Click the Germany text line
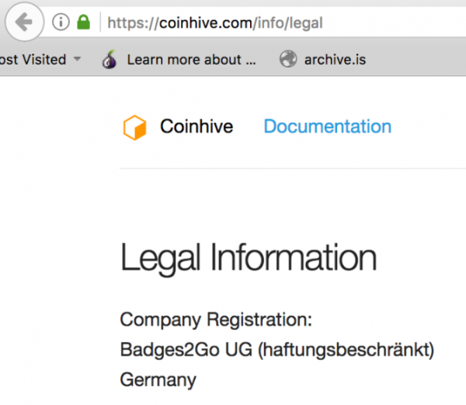466x405 pixels. [158, 380]
